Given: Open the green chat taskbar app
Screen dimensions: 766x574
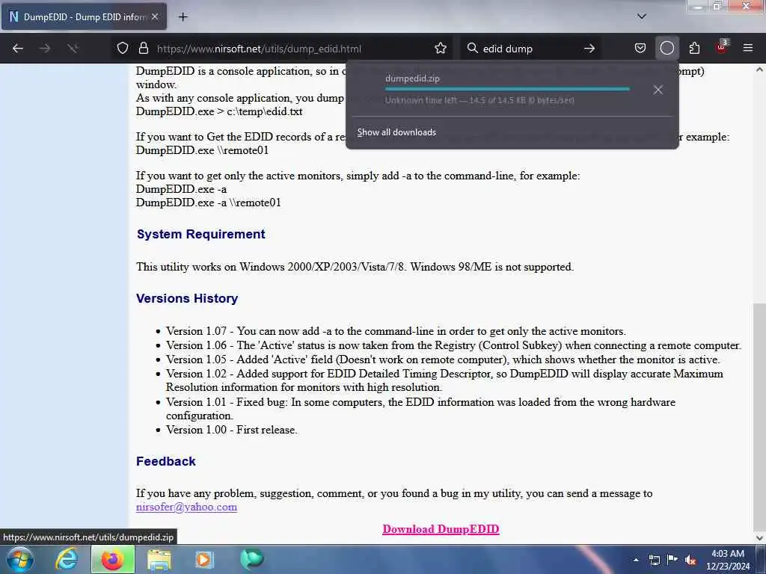Looking at the screenshot, I should (251, 559).
